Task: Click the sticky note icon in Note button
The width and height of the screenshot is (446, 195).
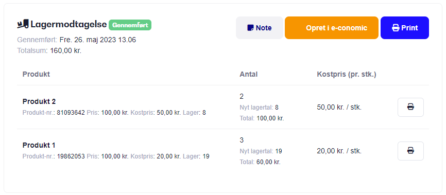Action: pos(251,28)
